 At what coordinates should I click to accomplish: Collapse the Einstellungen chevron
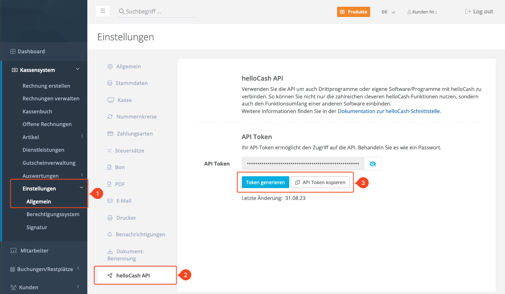tap(81, 188)
